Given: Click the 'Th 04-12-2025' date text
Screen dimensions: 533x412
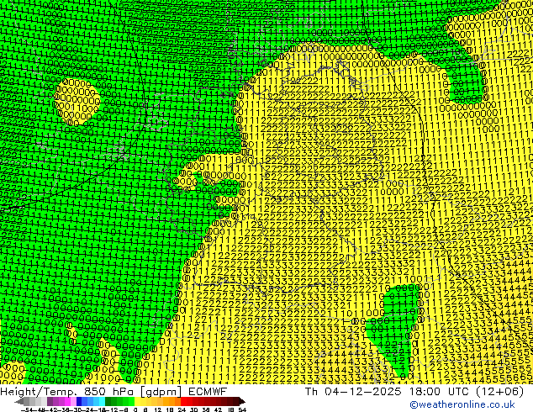Looking at the screenshot, I should pos(353,392).
